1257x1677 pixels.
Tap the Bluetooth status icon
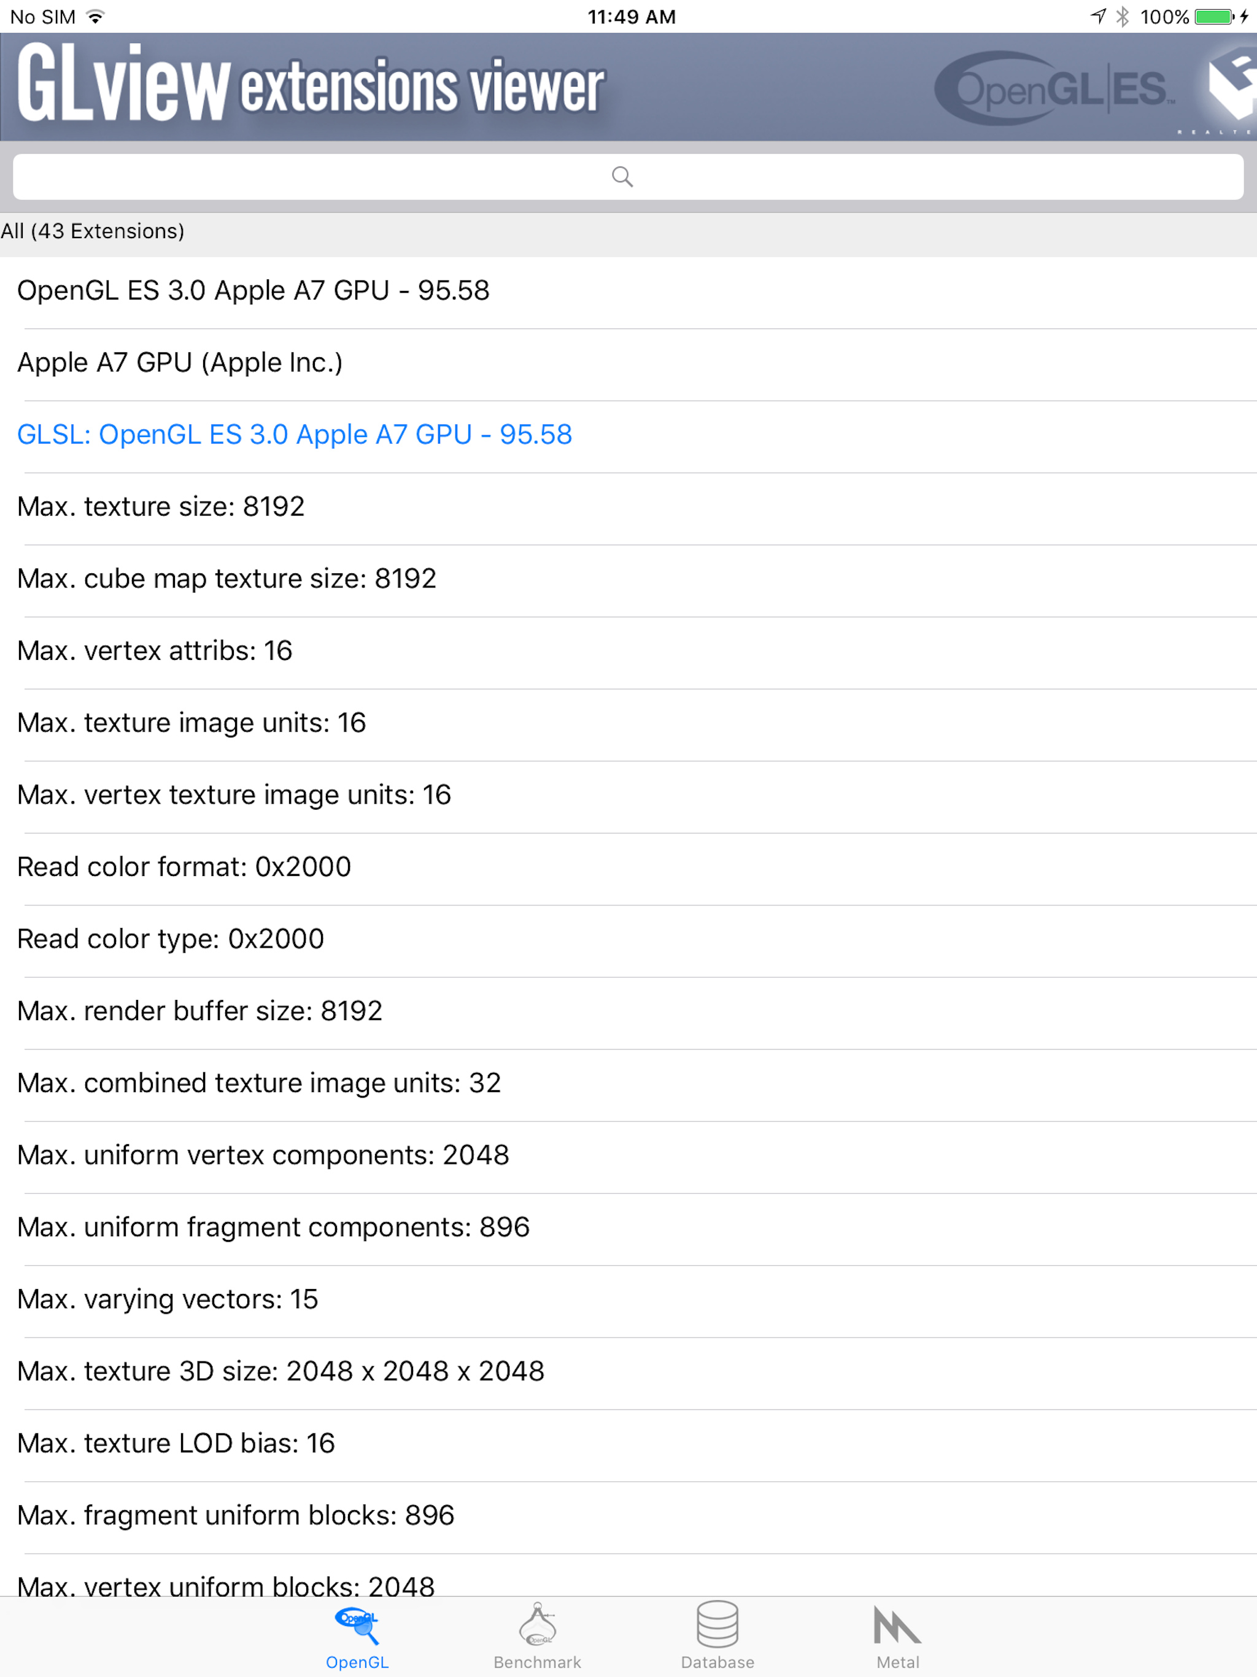coord(1123,17)
